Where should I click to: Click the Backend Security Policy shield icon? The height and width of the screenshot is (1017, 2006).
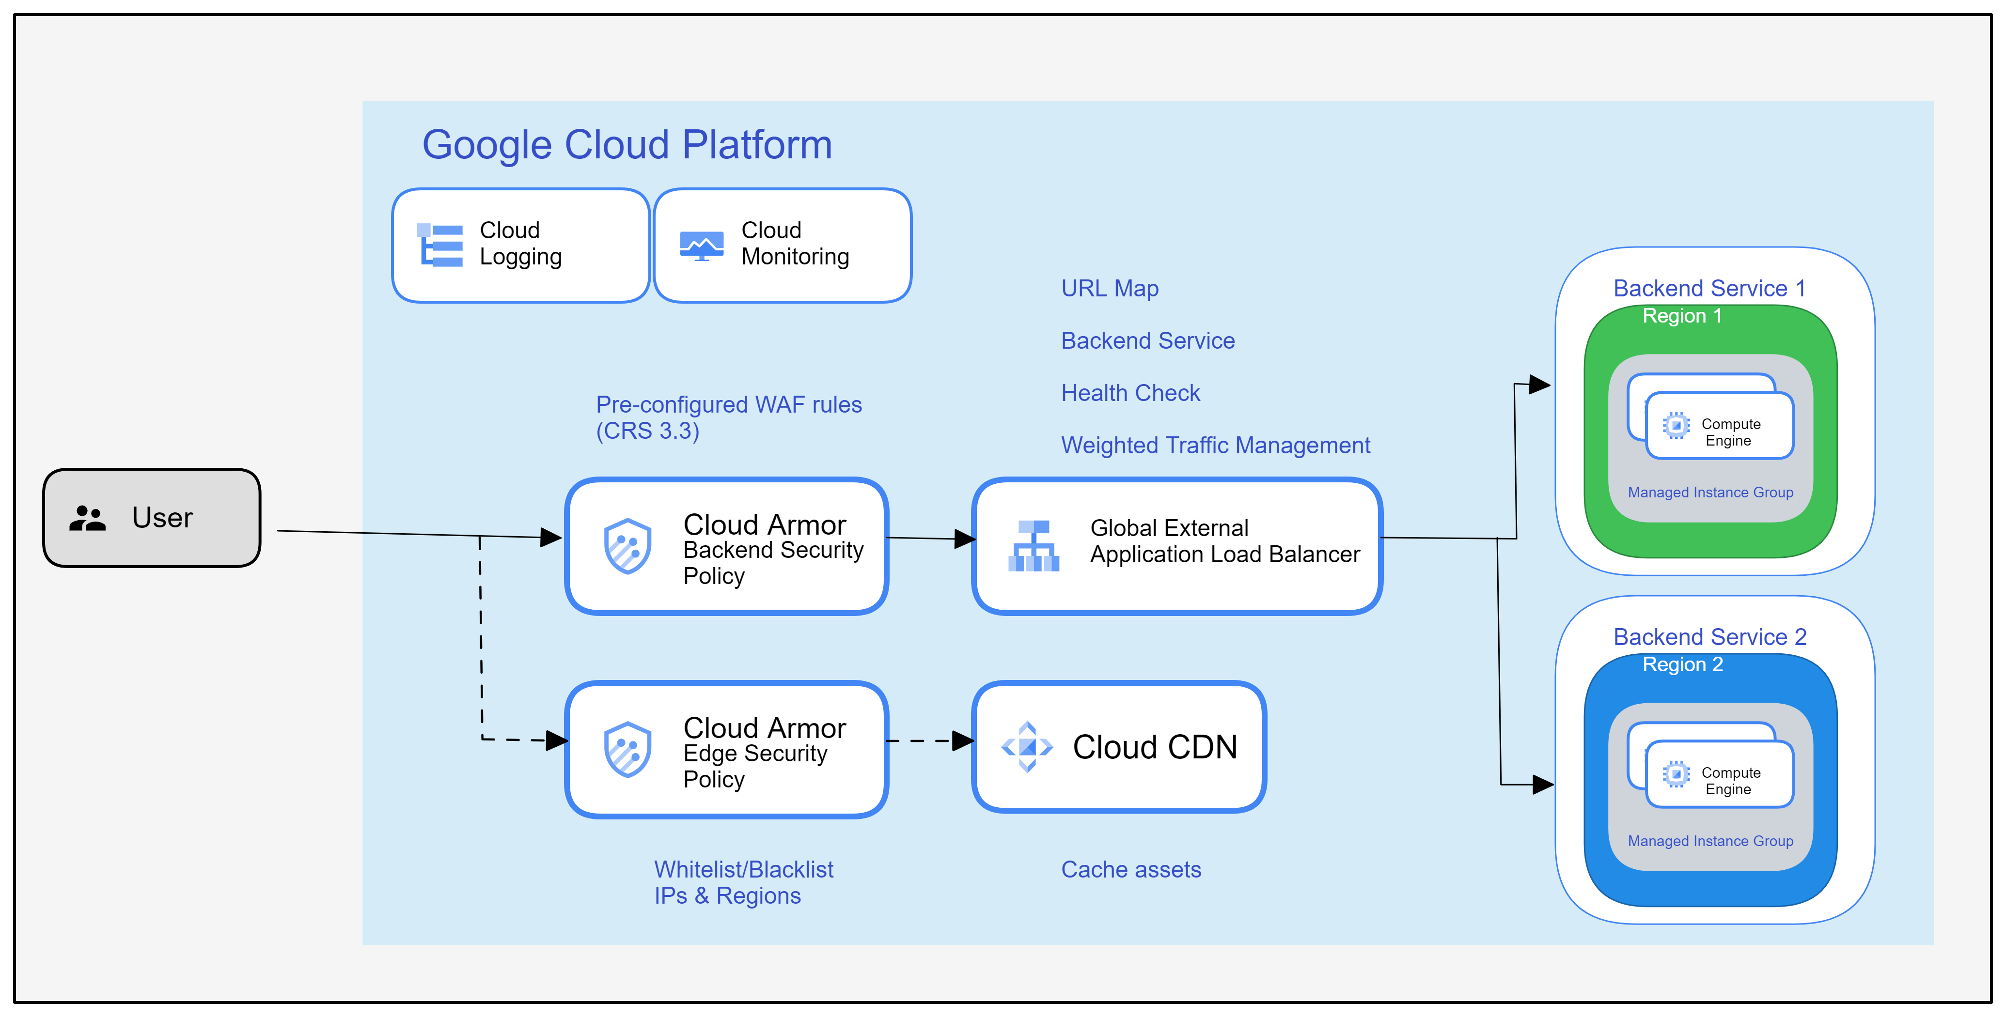627,546
